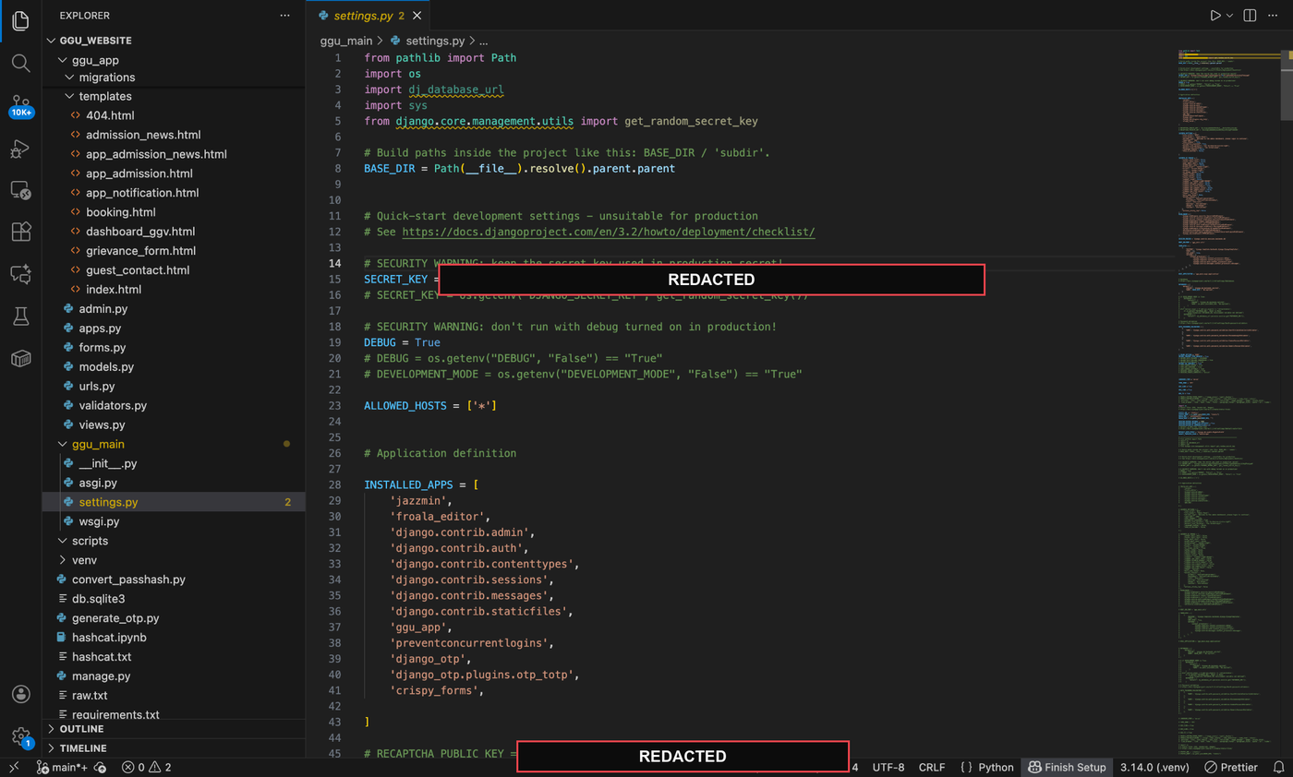Image resolution: width=1293 pixels, height=777 pixels.
Task: Open the Containers view icon
Action: pos(20,358)
